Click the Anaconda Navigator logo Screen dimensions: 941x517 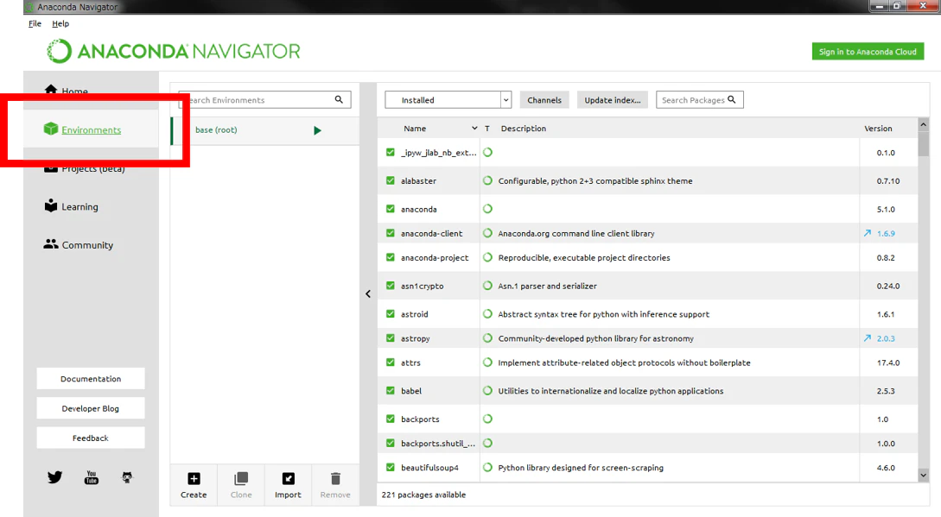(x=174, y=51)
